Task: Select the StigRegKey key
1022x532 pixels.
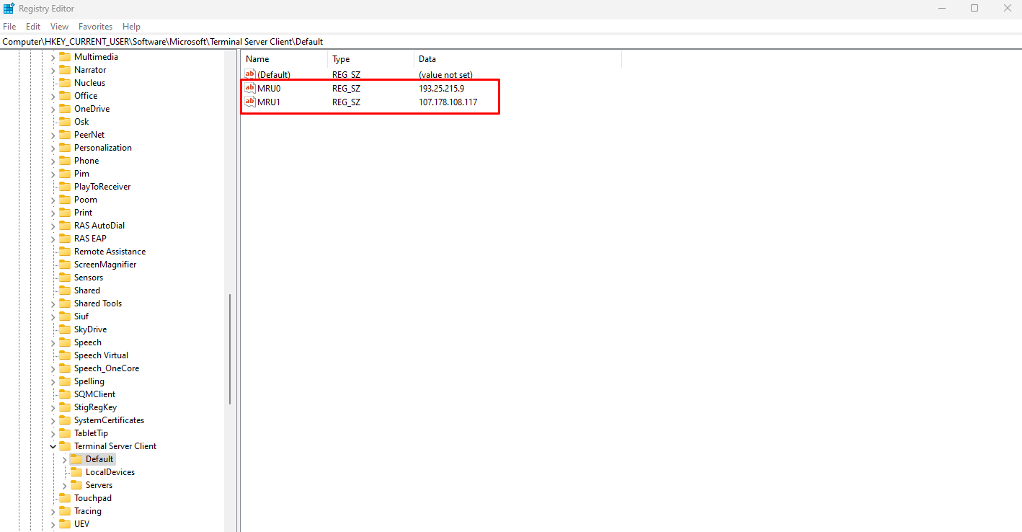Action: pyautogui.click(x=95, y=407)
